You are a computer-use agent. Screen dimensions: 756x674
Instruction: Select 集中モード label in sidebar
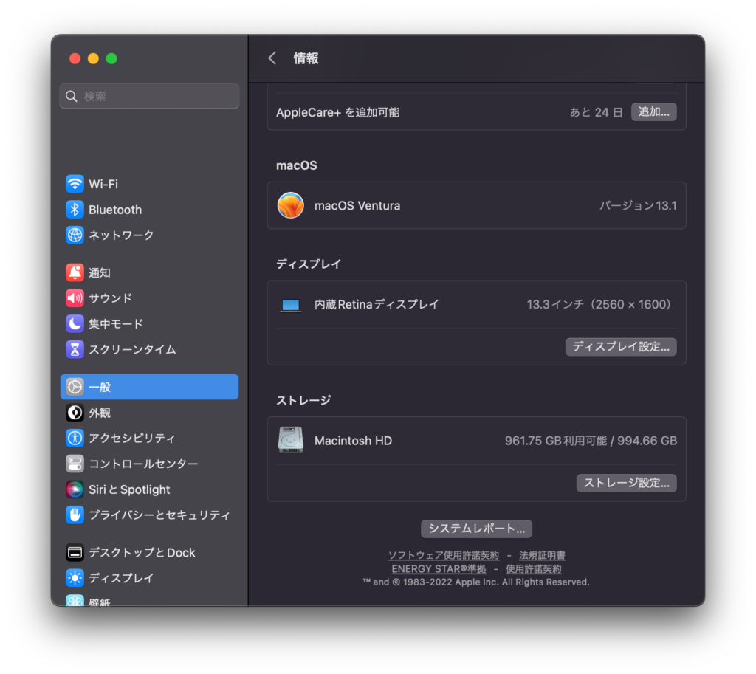tap(116, 323)
